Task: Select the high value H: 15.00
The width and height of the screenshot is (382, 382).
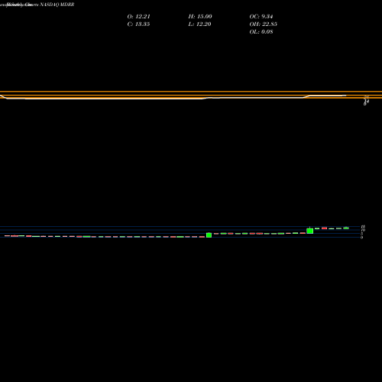Action: click(200, 17)
